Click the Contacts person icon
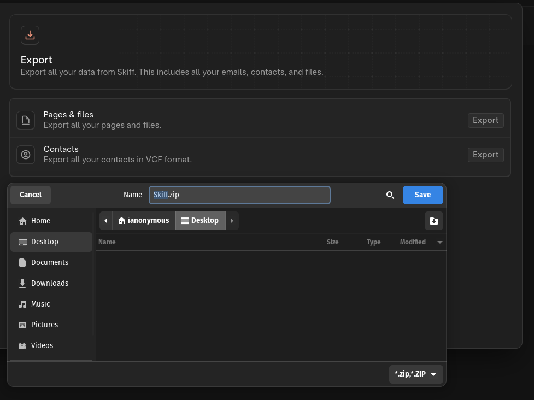This screenshot has width=534, height=400. (26, 155)
